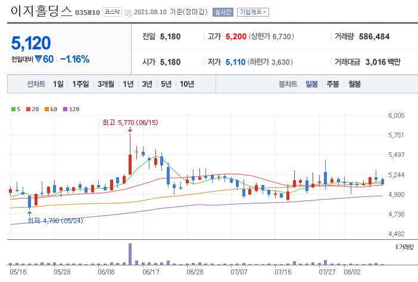Click the 상한가 6,730 text

point(272,36)
